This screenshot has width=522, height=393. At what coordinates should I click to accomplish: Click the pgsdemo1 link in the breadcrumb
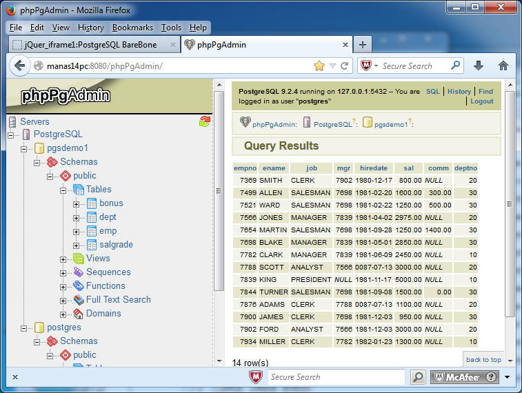tap(391, 125)
